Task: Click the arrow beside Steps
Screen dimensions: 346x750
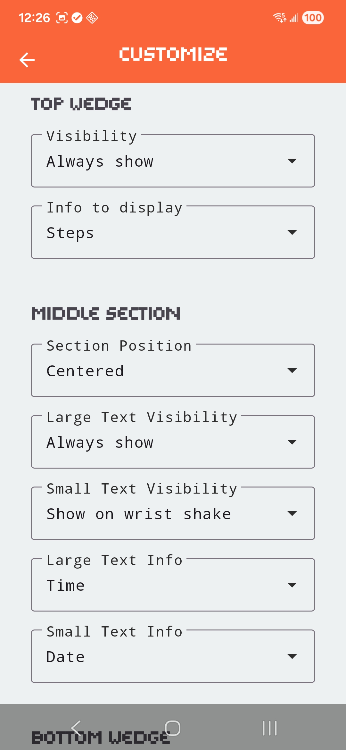Action: pos(292,232)
